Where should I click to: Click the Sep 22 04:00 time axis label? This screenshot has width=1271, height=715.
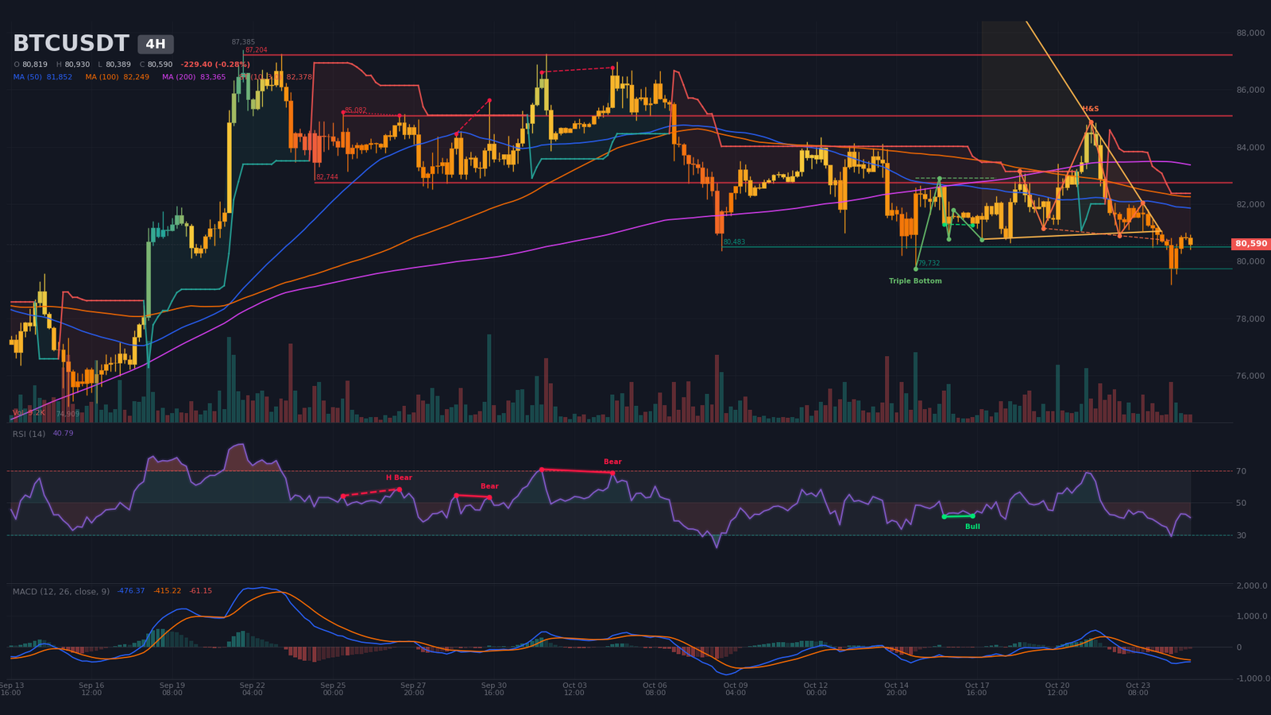(x=252, y=689)
